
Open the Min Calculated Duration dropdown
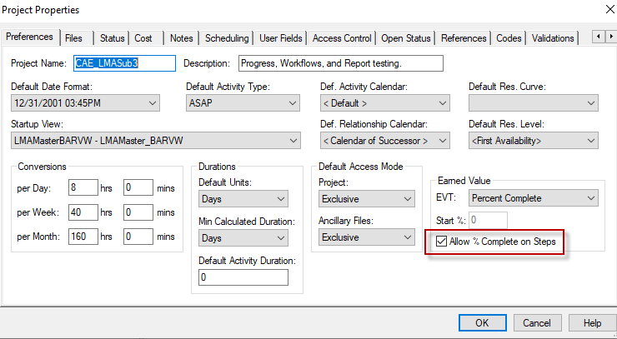243,238
